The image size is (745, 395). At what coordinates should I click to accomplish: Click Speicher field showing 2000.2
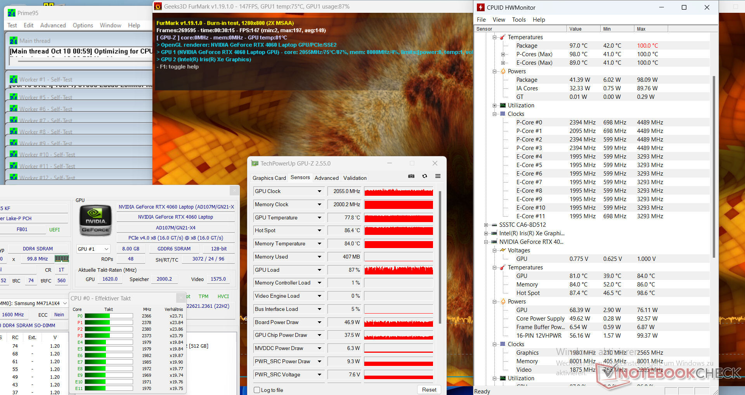click(164, 279)
